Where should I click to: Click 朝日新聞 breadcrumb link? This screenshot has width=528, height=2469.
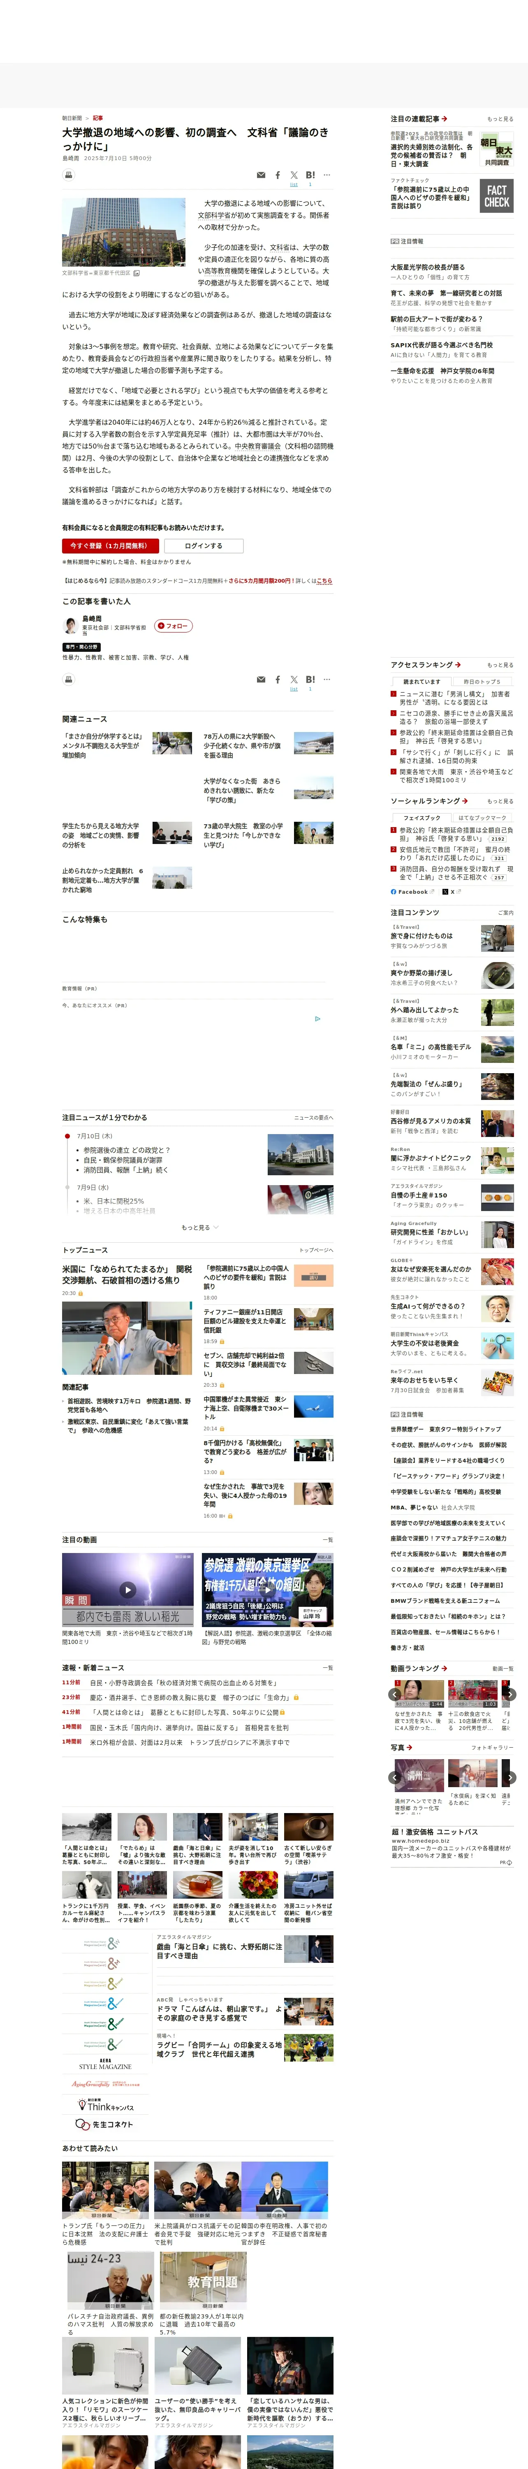(72, 118)
